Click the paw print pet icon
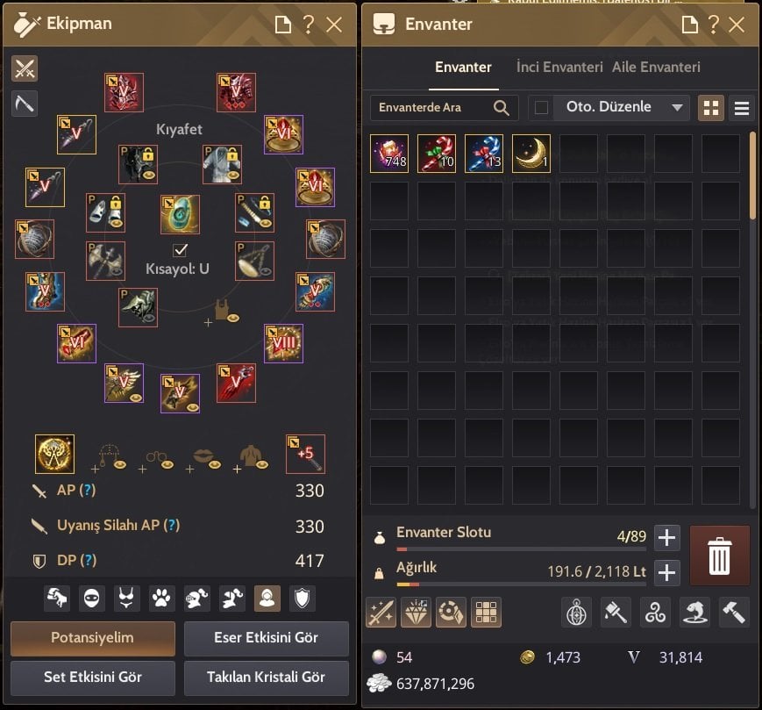This screenshot has height=710, width=762. click(x=161, y=599)
